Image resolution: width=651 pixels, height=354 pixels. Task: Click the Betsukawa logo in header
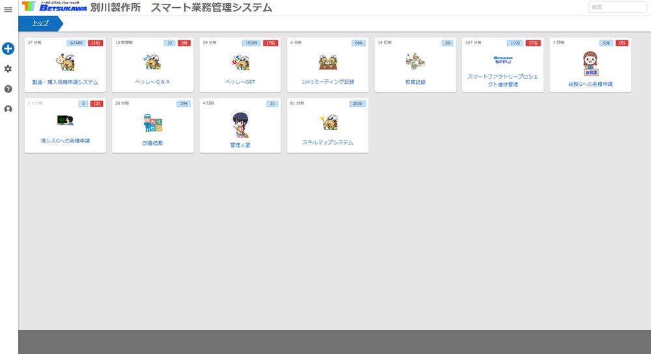[x=55, y=7]
